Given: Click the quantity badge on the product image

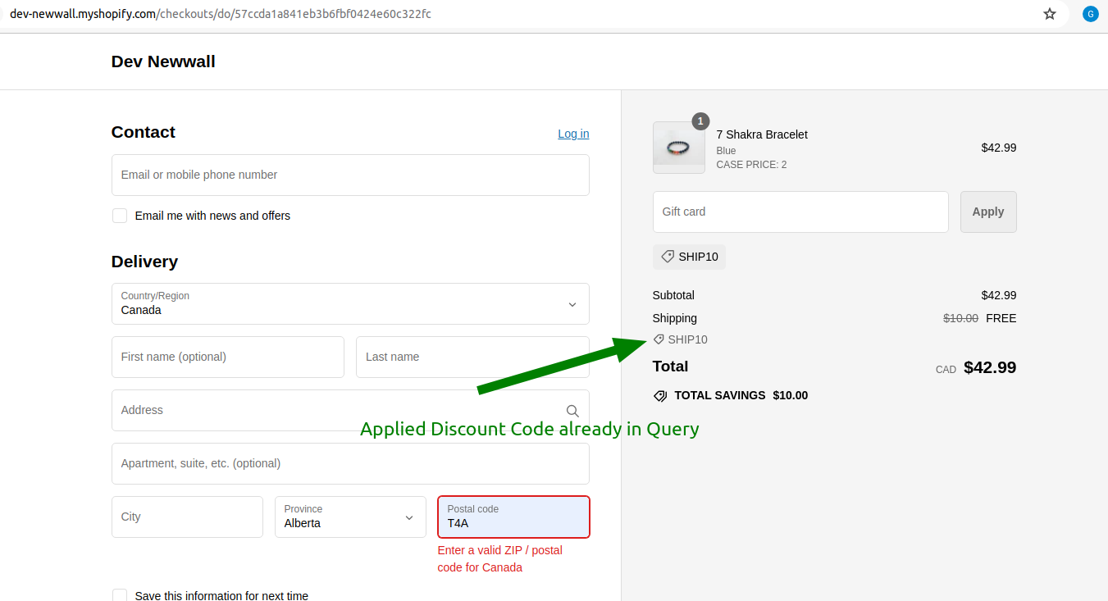Looking at the screenshot, I should pyautogui.click(x=700, y=121).
